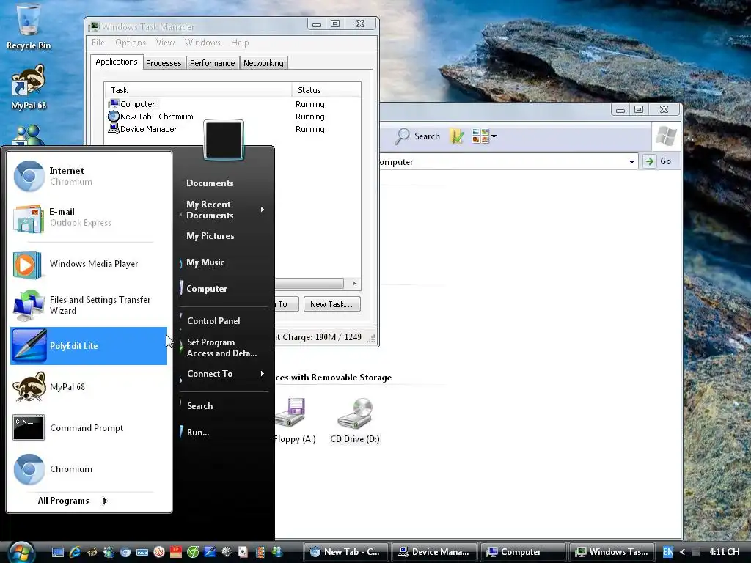Click Search in the start menu
Image resolution: width=751 pixels, height=563 pixels.
(x=199, y=406)
